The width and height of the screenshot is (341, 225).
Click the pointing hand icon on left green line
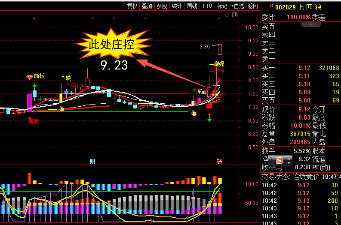click(62, 108)
